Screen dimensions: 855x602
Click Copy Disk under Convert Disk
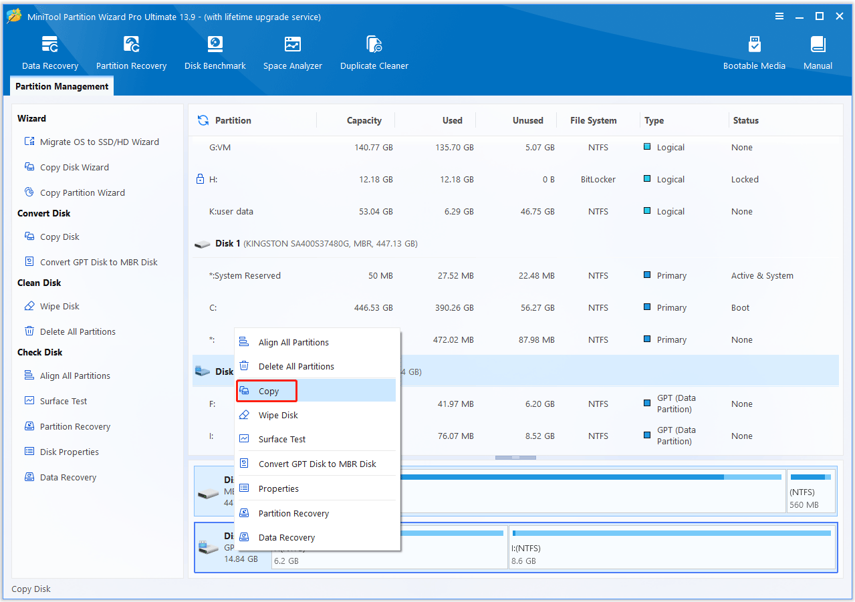[x=51, y=237]
